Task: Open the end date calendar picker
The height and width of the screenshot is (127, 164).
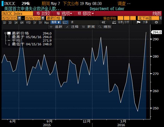Action: click(x=43, y=18)
